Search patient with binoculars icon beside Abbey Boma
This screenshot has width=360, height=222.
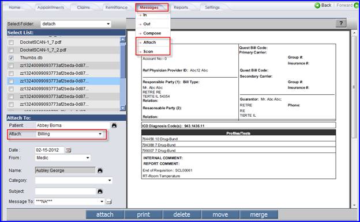point(114,125)
